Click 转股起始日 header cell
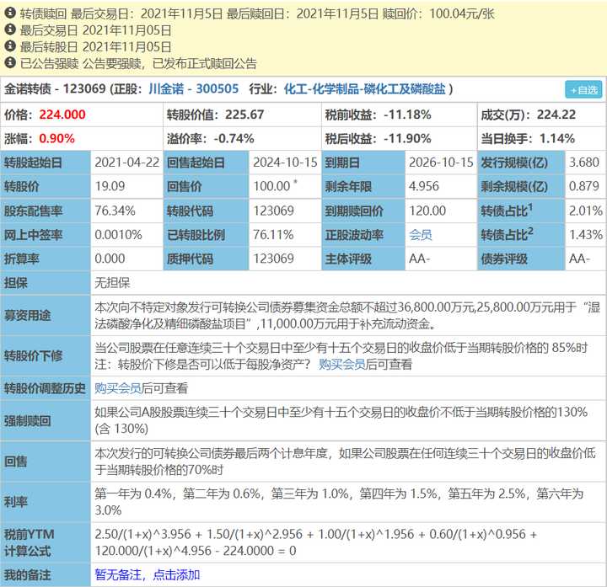This screenshot has width=607, height=587. [x=46, y=163]
